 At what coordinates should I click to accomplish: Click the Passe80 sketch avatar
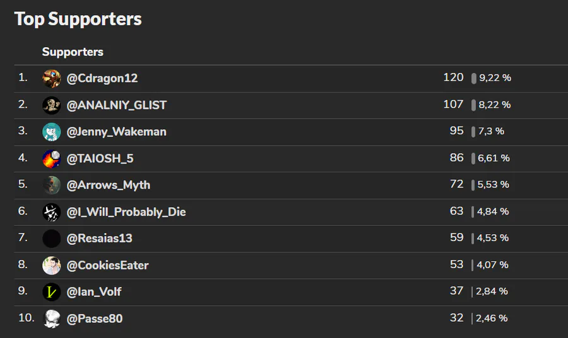click(52, 318)
